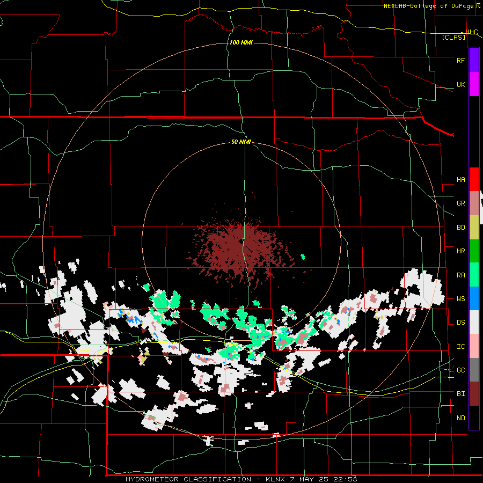This screenshot has width=483, height=483.
Task: Click the small green rain echo east of radar
Action: [303, 257]
